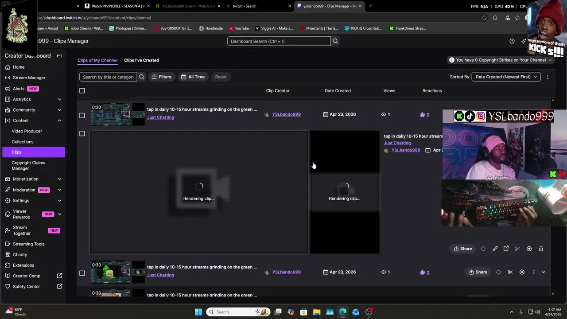Open Windows Start menu

click(198, 312)
